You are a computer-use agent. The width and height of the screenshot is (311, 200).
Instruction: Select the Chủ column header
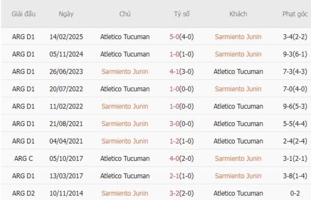(125, 14)
